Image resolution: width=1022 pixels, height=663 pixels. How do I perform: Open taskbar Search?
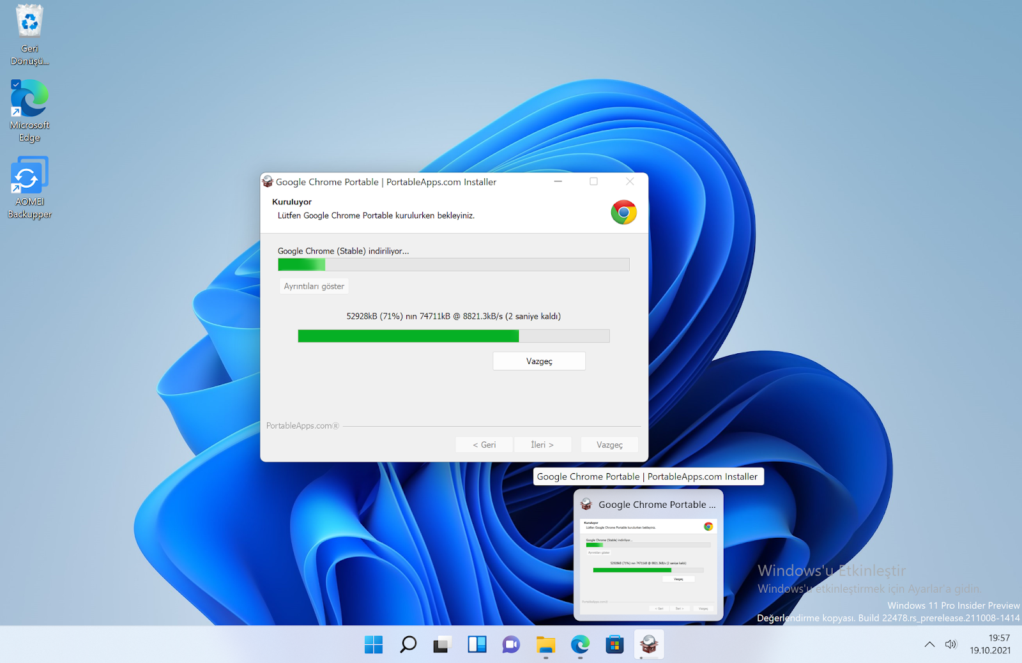pyautogui.click(x=408, y=644)
